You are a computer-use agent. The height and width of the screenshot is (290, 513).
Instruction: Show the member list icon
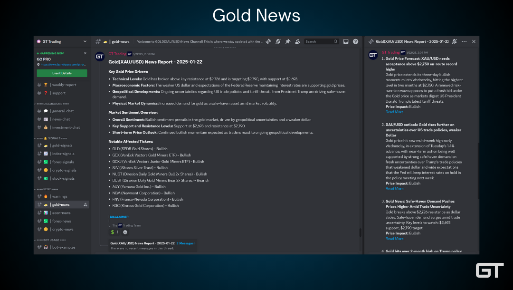click(297, 41)
